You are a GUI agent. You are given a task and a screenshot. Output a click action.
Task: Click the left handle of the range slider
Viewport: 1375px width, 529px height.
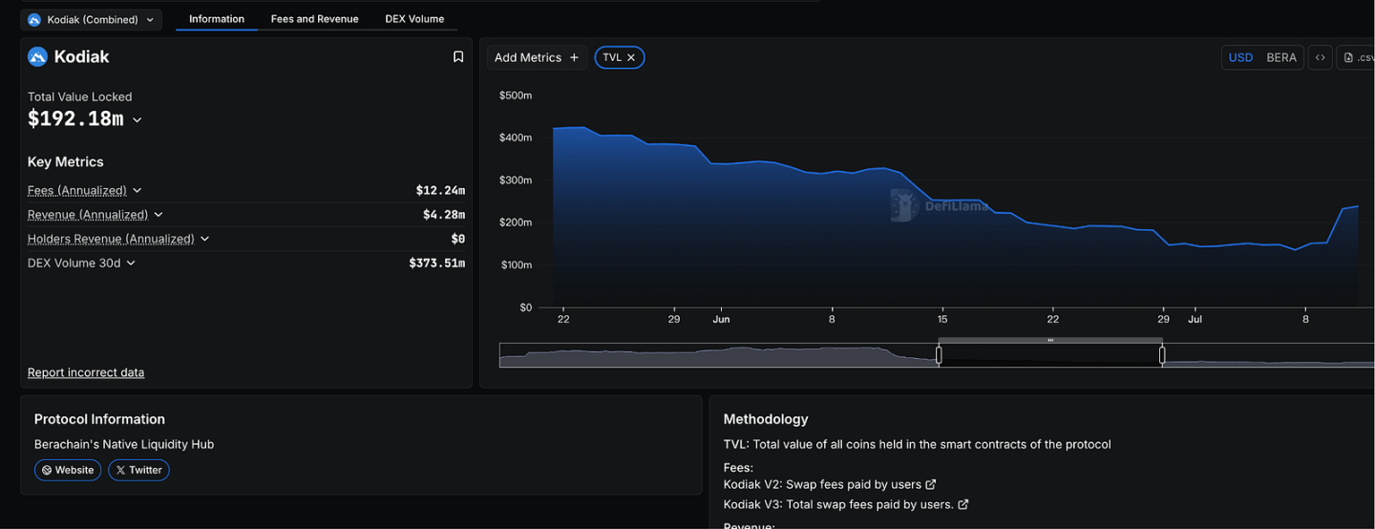click(939, 355)
